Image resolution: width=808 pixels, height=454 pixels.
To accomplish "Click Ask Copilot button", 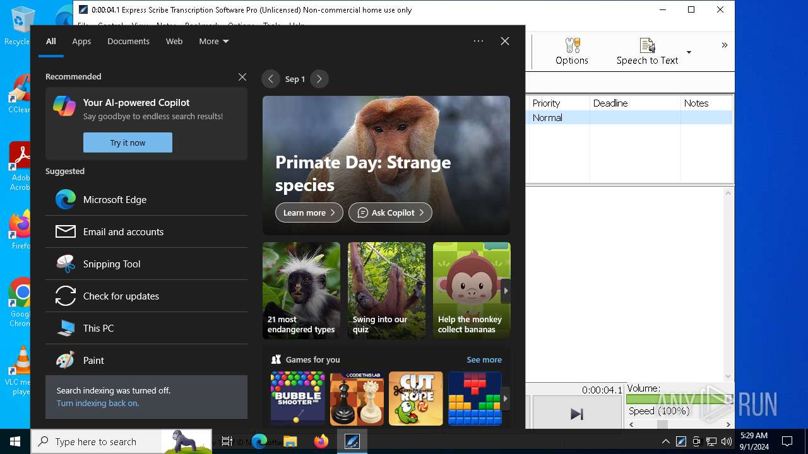I will 390,212.
